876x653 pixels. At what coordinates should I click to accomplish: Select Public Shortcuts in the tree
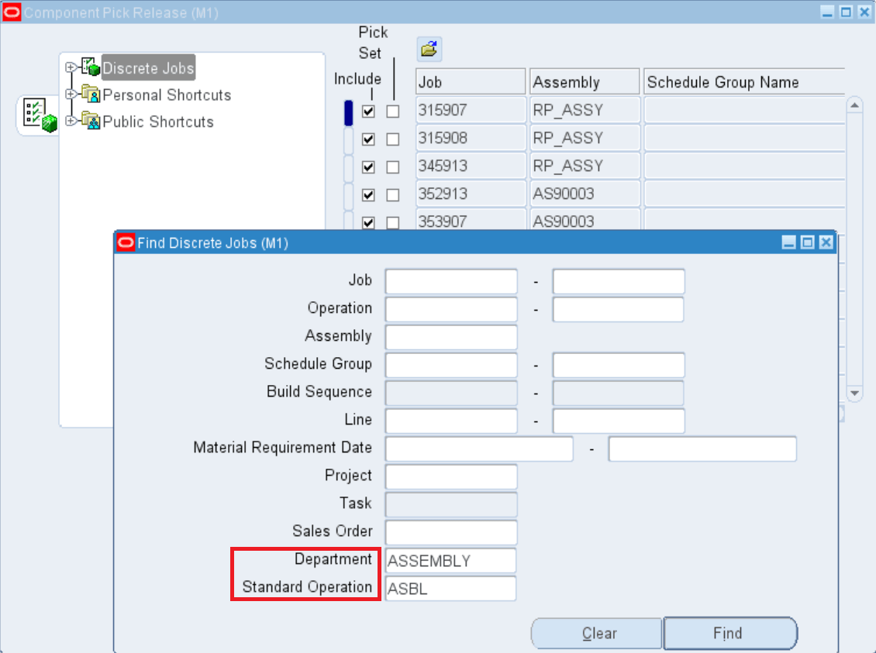click(x=158, y=122)
